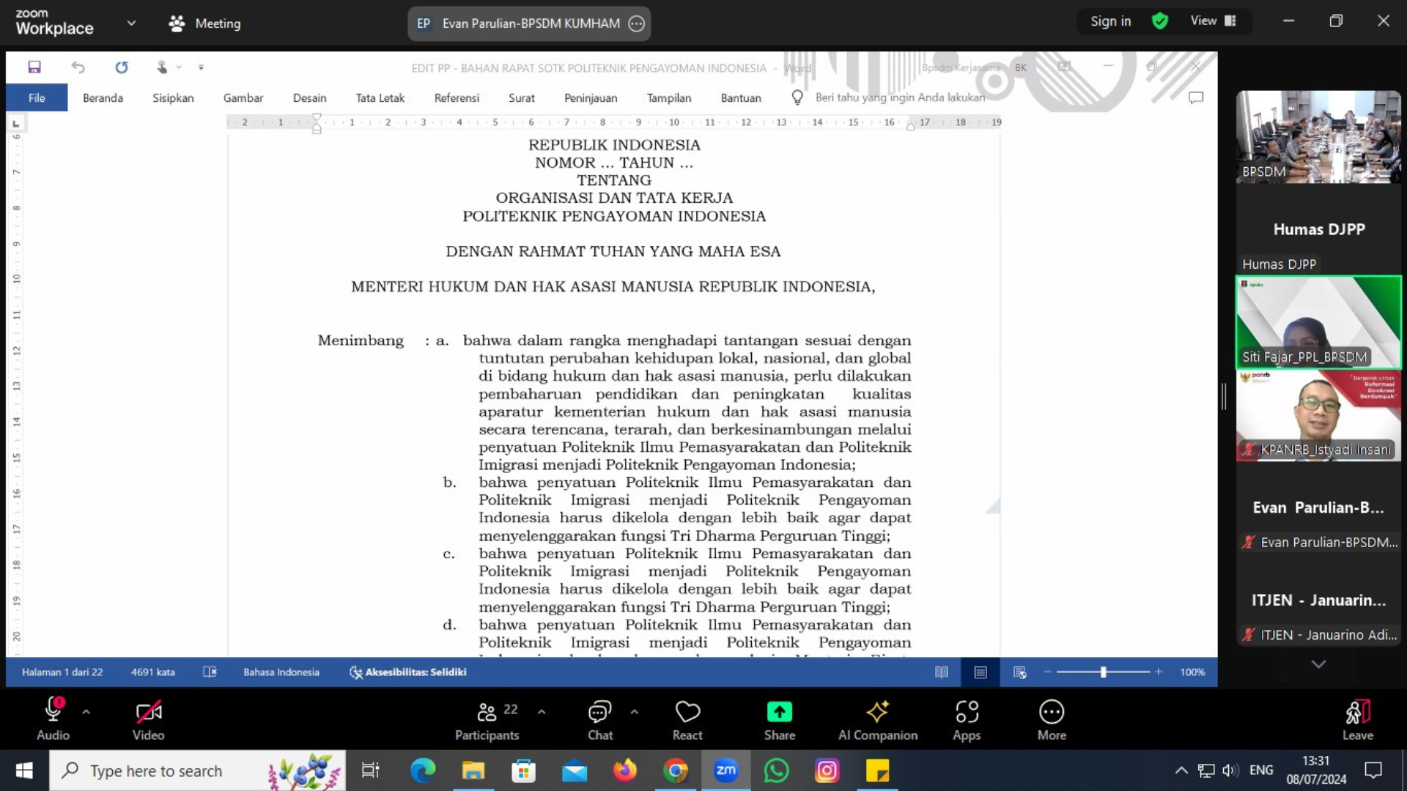The height and width of the screenshot is (791, 1407).
Task: Open Evan Parulian share options ellipsis
Action: click(x=637, y=23)
